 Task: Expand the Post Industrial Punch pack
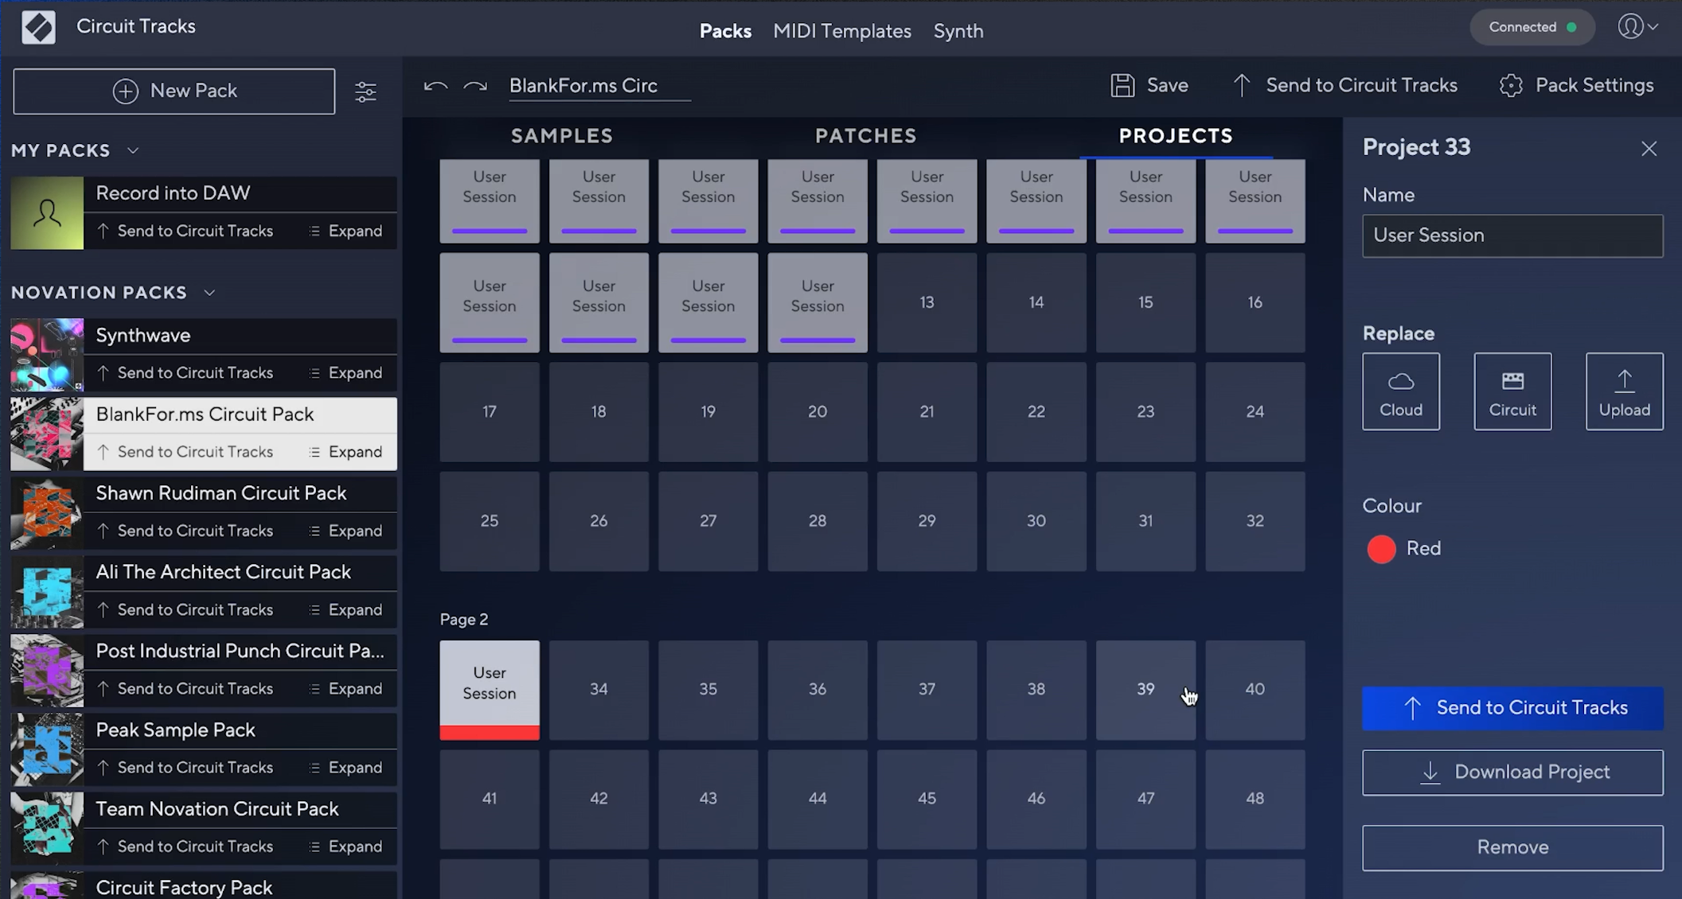[x=345, y=688]
